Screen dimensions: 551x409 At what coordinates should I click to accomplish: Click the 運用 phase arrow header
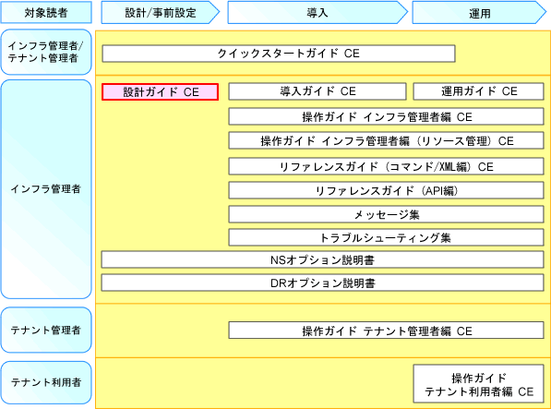(479, 13)
